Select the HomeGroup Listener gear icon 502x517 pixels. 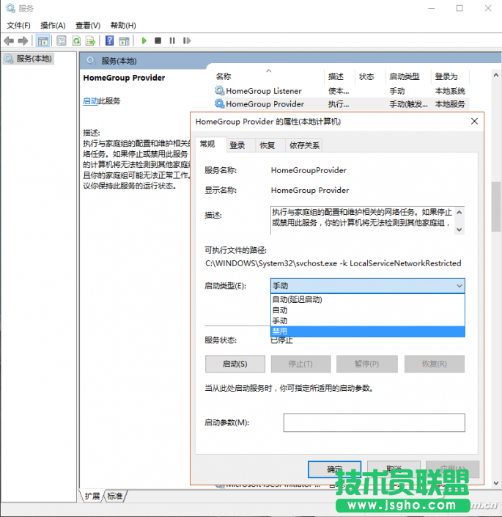[219, 91]
